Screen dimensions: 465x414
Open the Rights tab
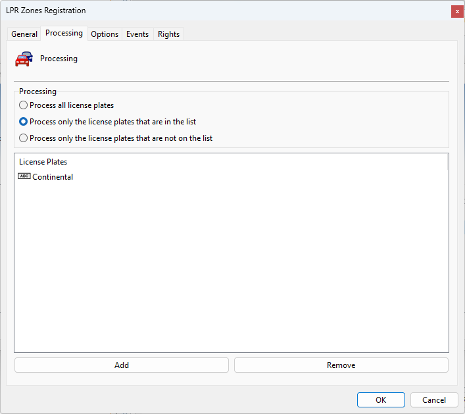169,34
